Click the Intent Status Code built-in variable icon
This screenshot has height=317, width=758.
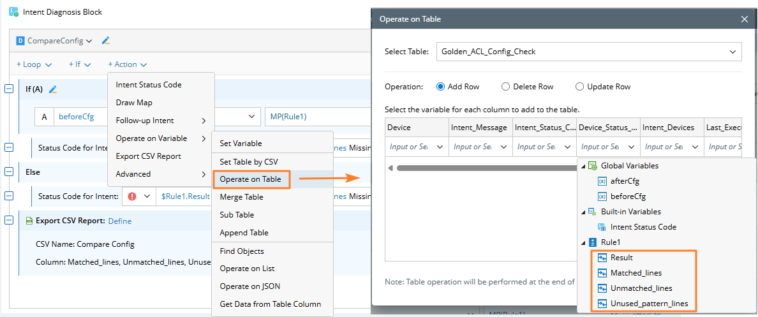point(602,227)
